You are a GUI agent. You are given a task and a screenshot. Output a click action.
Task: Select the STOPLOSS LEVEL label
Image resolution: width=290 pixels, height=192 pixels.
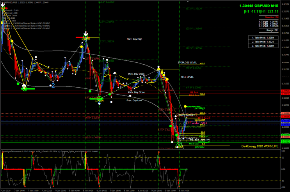point(187,62)
